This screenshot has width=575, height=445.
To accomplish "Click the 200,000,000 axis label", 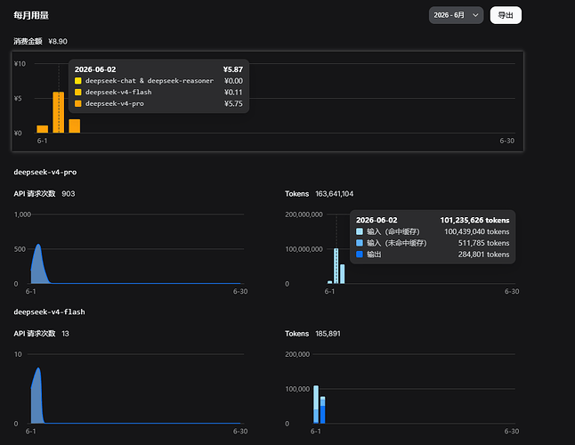I will [304, 214].
